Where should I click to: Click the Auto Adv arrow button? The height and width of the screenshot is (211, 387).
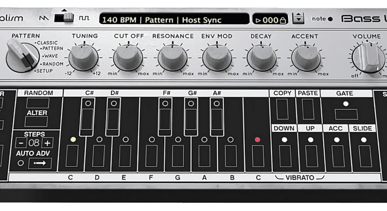coord(40,163)
